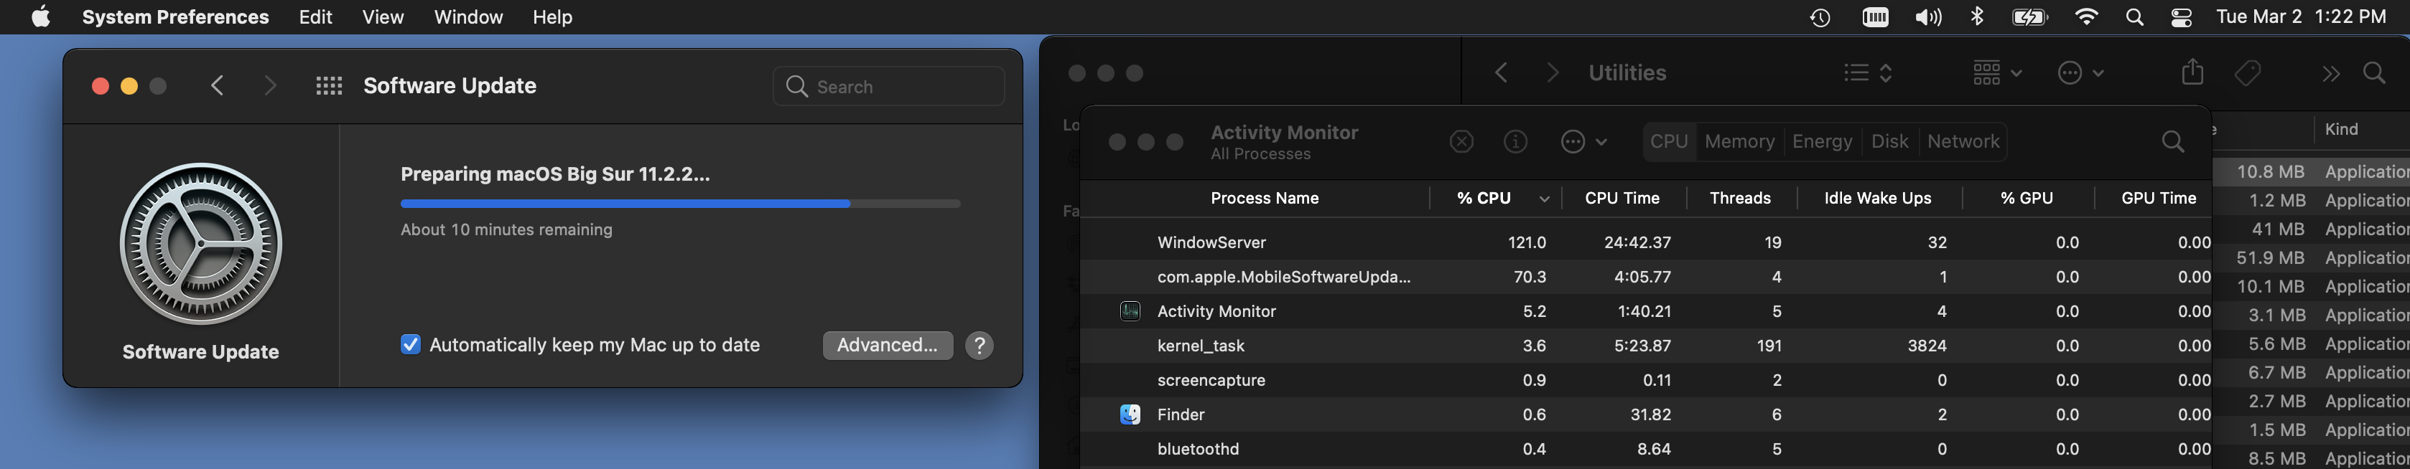Open Control Center in menu bar
2410x469 pixels.
(2181, 16)
